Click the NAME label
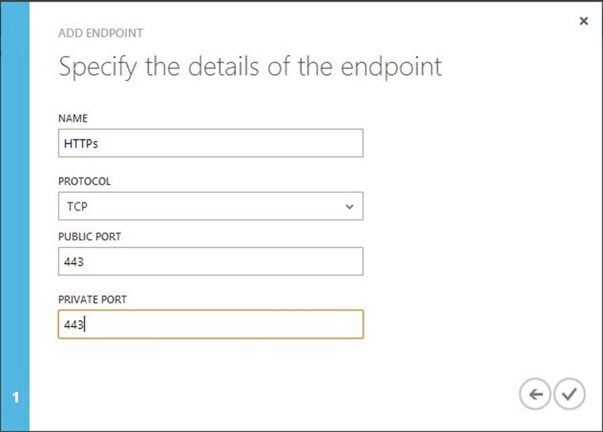The width and height of the screenshot is (603, 432). pyautogui.click(x=73, y=118)
